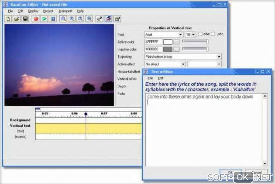Click the Active color hex field #FFFFFF
Viewport: 275px width, 184px height.
point(153,42)
